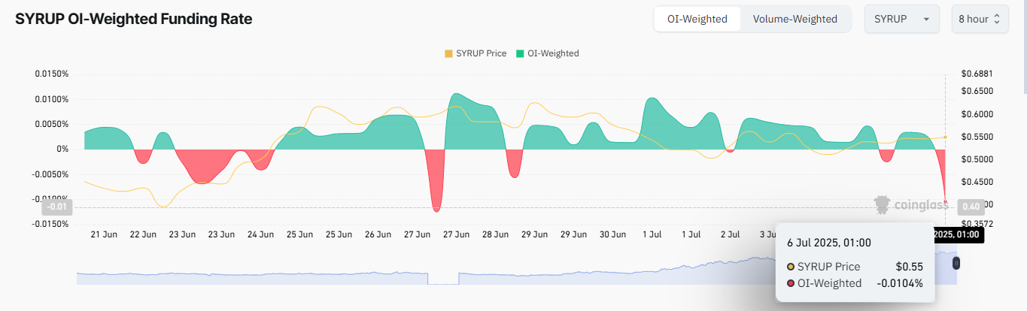The width and height of the screenshot is (1027, 311).
Task: Click the tooltip date 6 Jul 2025, 01:00
Action: pos(829,243)
